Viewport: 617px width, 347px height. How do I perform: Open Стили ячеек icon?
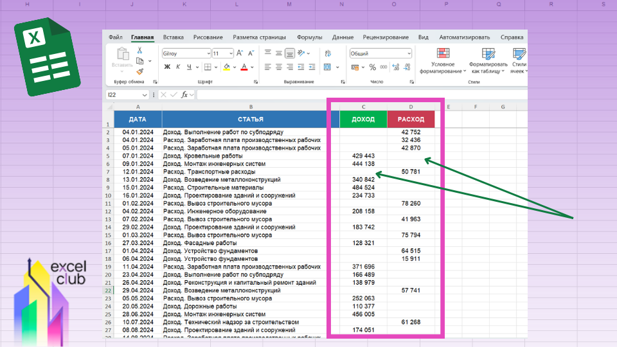click(519, 54)
